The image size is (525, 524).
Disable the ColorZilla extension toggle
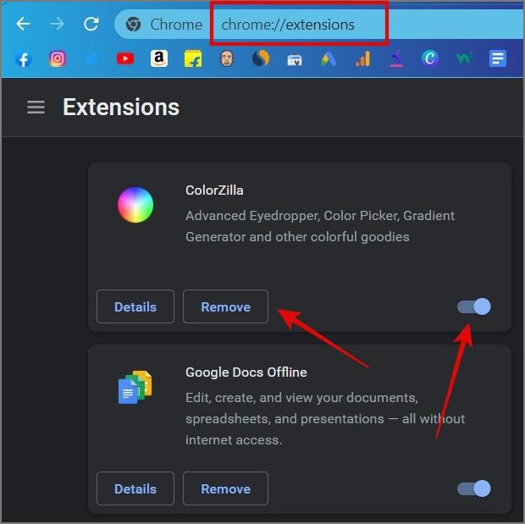[474, 306]
